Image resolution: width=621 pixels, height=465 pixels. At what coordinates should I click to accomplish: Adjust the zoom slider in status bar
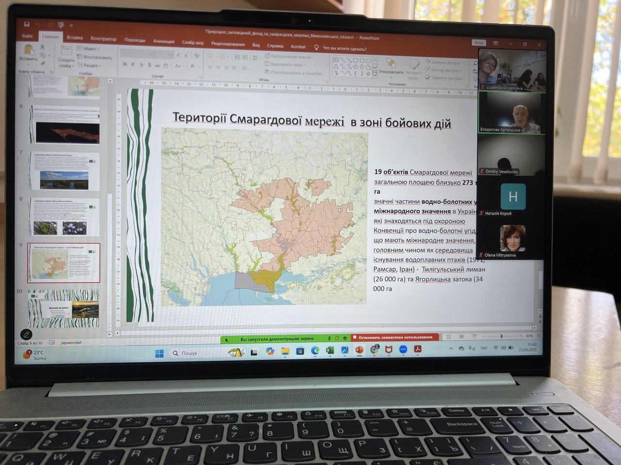tap(501, 336)
